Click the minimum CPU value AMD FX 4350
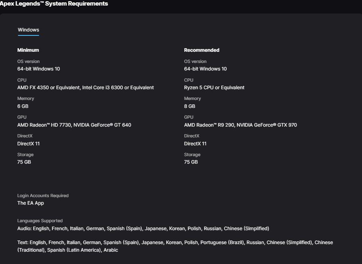This screenshot has width=362, height=264. pos(49,88)
